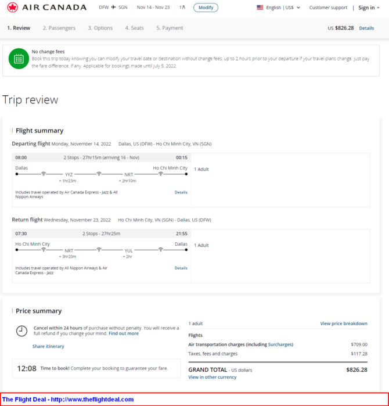Click departure time 08:00
389x406 pixels.
coord(21,157)
